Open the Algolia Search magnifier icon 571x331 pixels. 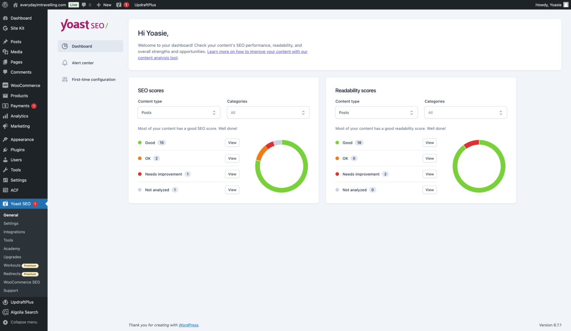click(x=5, y=312)
